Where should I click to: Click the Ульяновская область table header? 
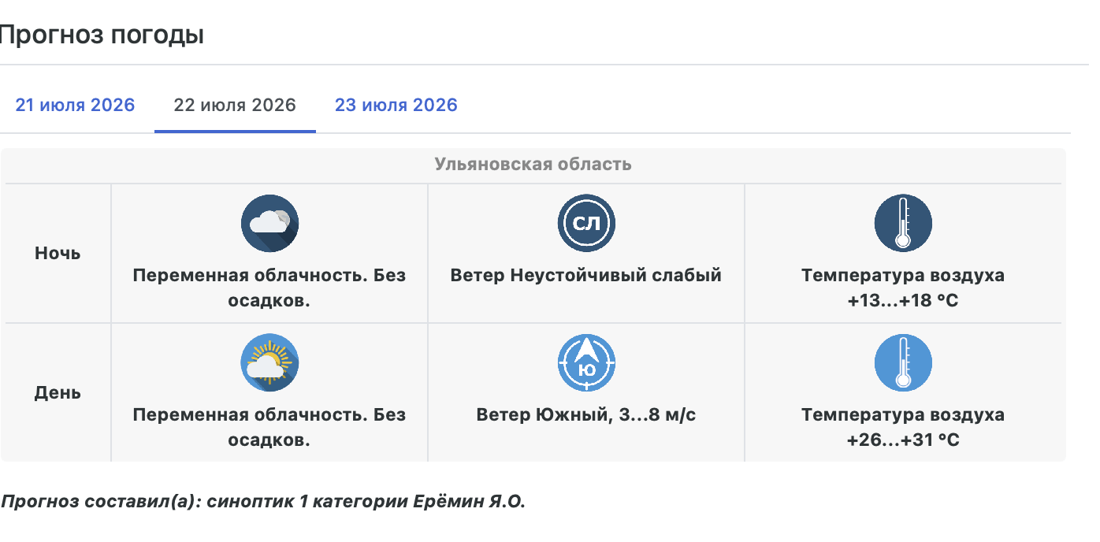(533, 165)
